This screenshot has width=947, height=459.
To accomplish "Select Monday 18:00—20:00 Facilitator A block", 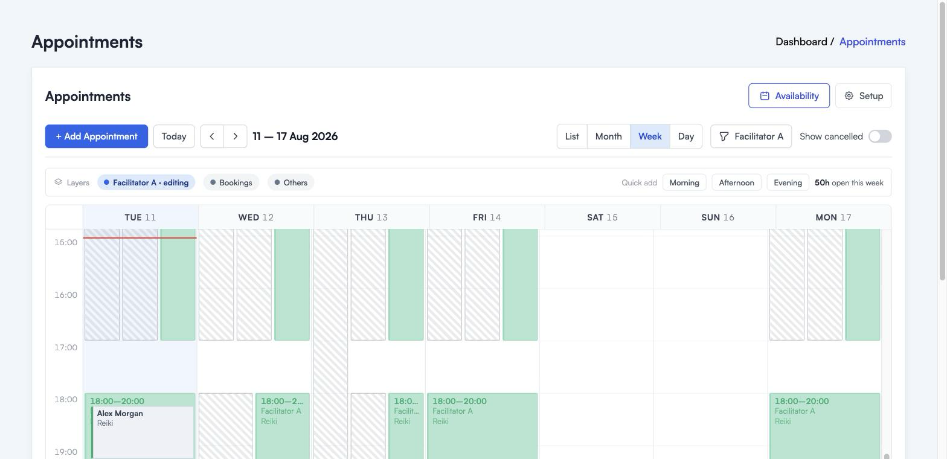I will (x=824, y=426).
